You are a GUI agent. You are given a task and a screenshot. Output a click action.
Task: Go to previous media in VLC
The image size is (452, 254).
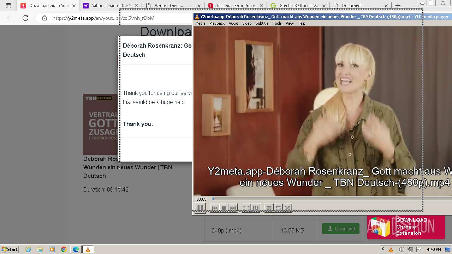215,208
